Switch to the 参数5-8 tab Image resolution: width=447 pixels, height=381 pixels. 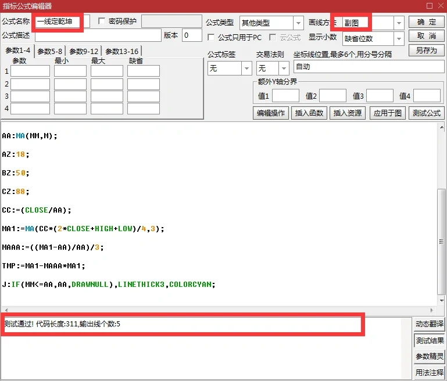[x=49, y=52]
